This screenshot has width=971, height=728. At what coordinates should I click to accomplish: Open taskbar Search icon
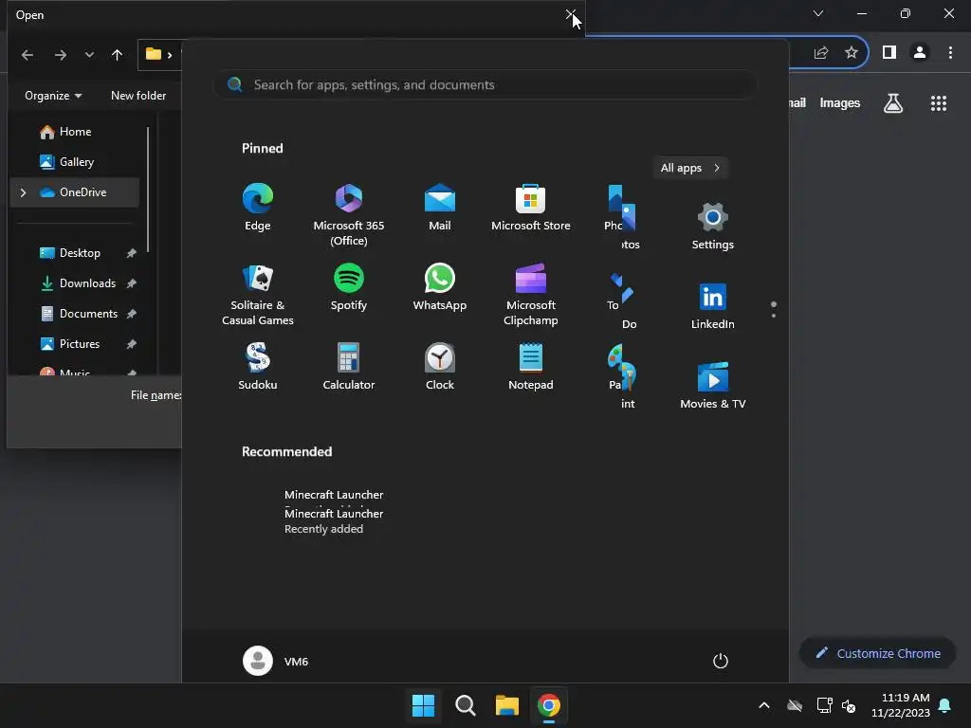[x=465, y=705]
